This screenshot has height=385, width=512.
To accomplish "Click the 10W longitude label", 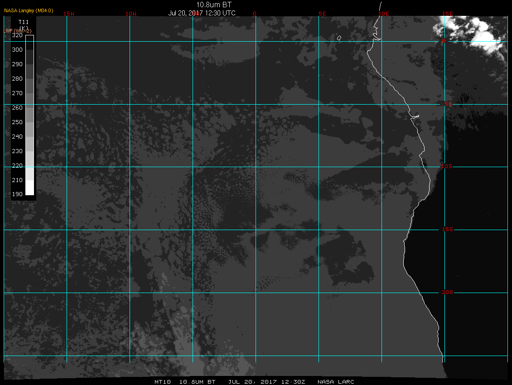I will (131, 14).
